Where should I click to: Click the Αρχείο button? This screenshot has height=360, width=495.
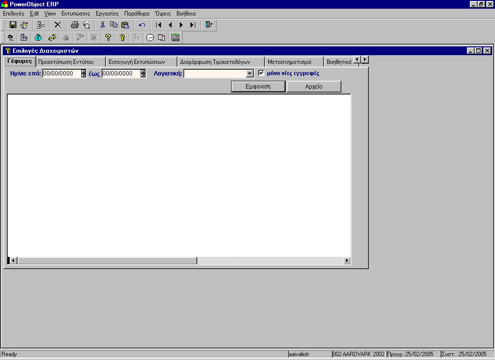(314, 87)
